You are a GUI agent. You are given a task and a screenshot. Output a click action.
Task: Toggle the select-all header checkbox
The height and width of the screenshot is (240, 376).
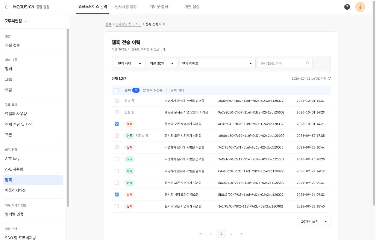coord(117,90)
